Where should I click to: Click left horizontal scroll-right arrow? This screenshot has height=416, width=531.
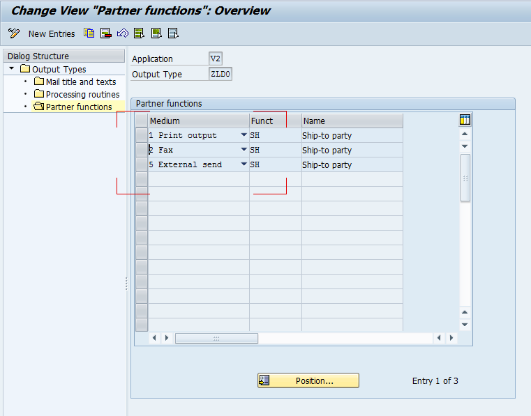point(167,338)
